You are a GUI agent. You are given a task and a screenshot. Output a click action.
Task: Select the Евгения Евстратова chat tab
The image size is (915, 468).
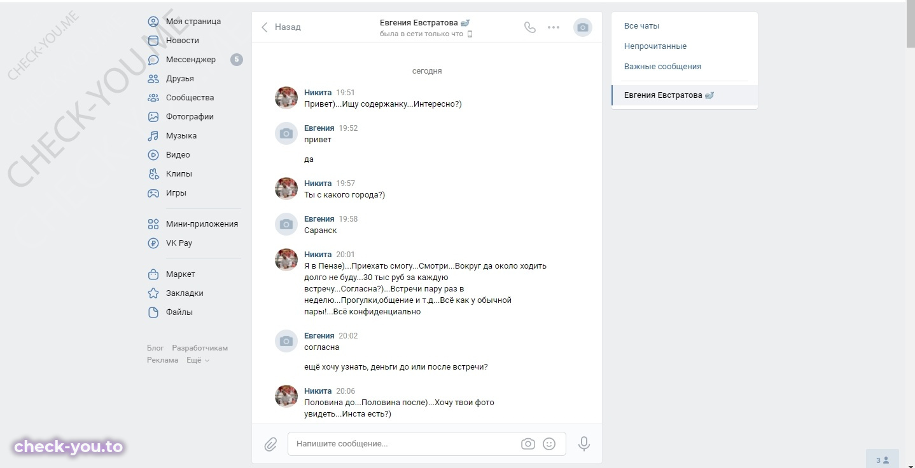pyautogui.click(x=685, y=95)
